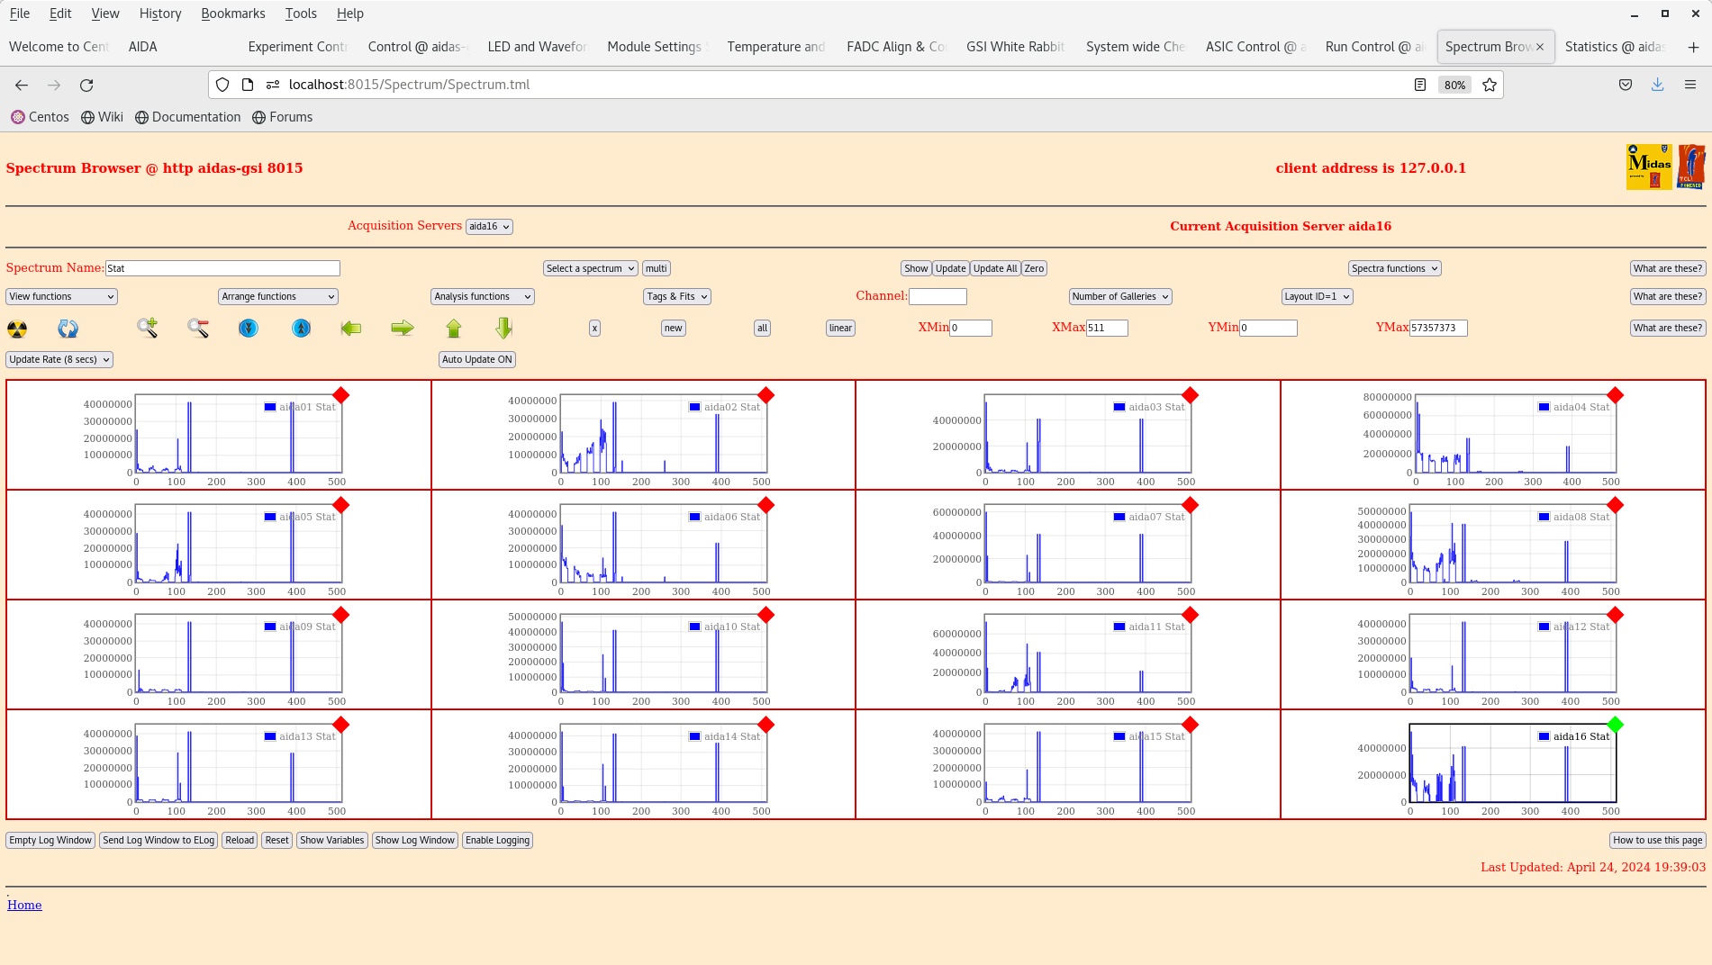Switch to Statistics @ aidas tab
The height and width of the screenshot is (965, 1712).
pos(1615,47)
